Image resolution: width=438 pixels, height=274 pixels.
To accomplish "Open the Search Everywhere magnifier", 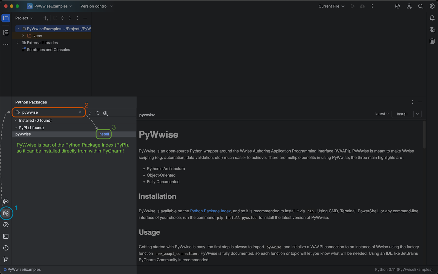I will pyautogui.click(x=421, y=6).
